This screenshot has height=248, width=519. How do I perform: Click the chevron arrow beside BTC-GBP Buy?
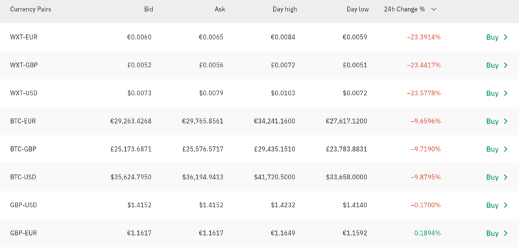pos(505,150)
